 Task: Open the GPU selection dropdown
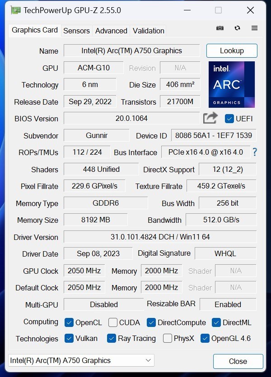point(81,360)
